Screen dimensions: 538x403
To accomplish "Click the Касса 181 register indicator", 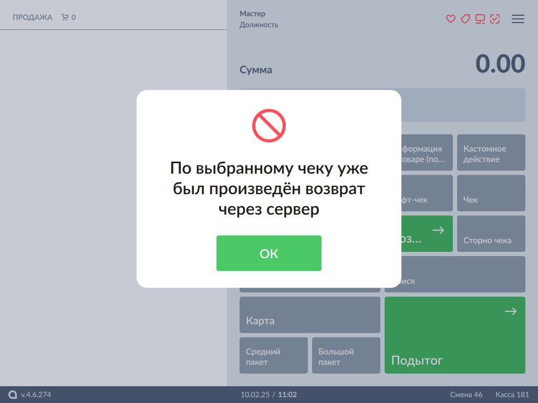I will pyautogui.click(x=512, y=395).
